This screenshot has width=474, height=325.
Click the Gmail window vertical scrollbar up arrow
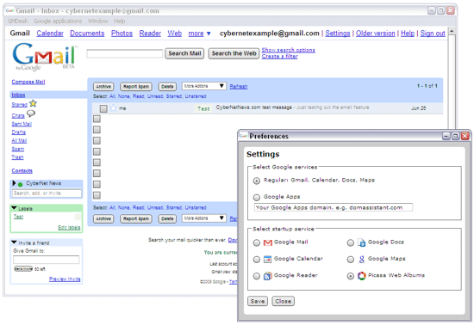[452, 31]
